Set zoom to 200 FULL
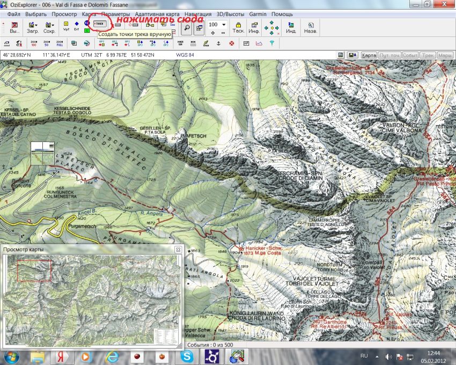 point(61,43)
